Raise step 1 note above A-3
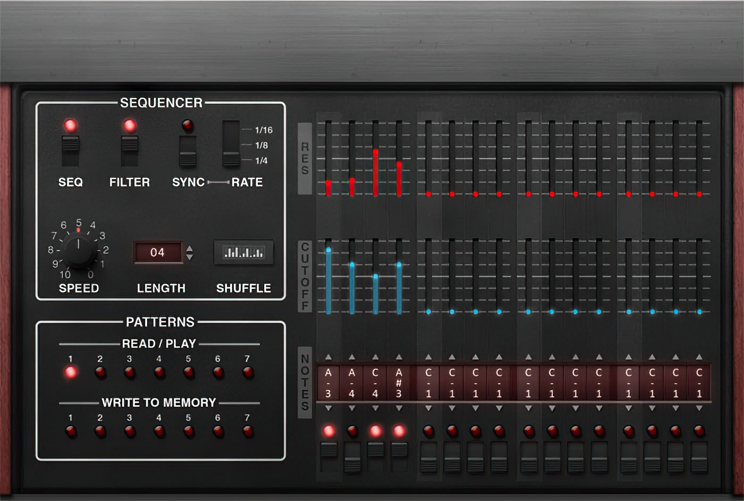Viewport: 744px width, 501px height. point(328,357)
